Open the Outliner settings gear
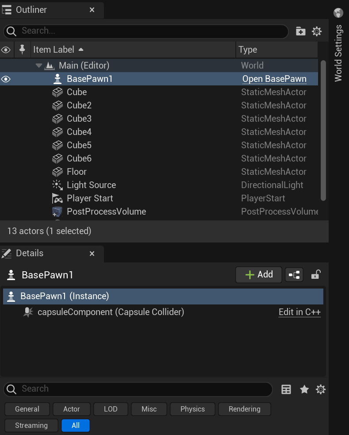This screenshot has height=435, width=349. coord(316,31)
